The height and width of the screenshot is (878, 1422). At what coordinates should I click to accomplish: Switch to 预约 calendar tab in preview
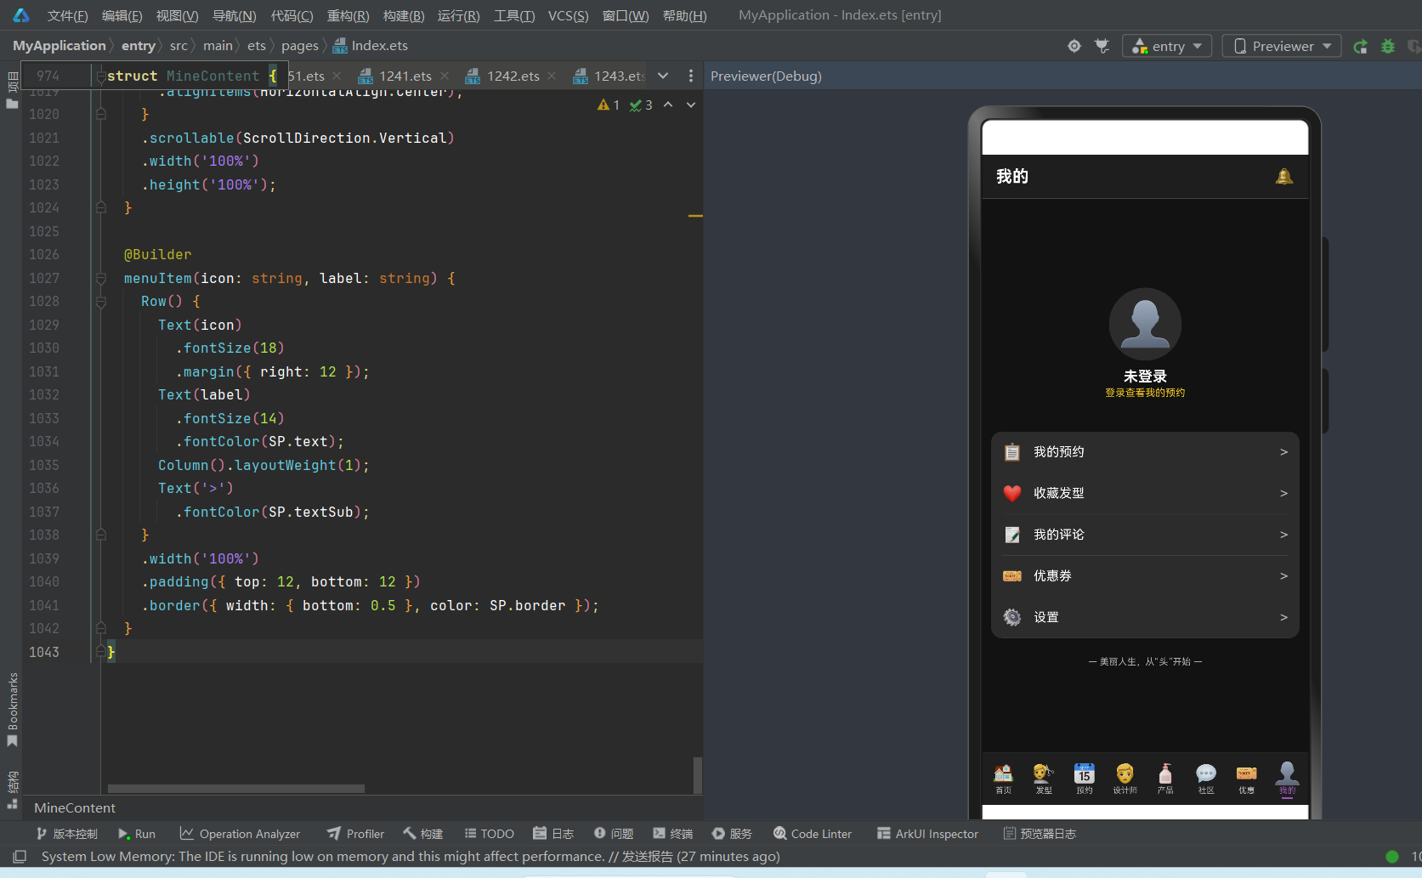1085,779
